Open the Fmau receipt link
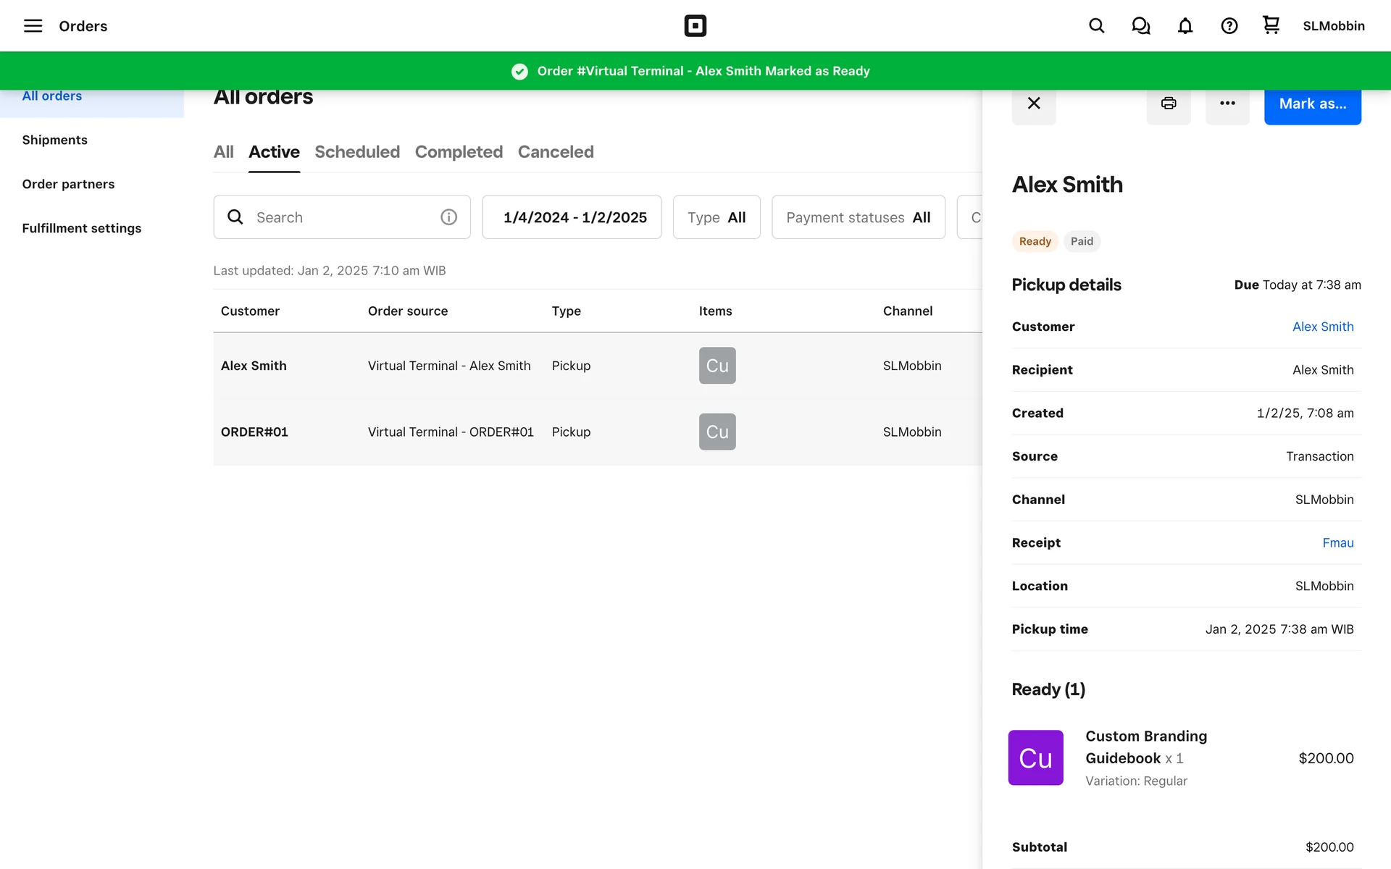The width and height of the screenshot is (1391, 869). tap(1337, 543)
